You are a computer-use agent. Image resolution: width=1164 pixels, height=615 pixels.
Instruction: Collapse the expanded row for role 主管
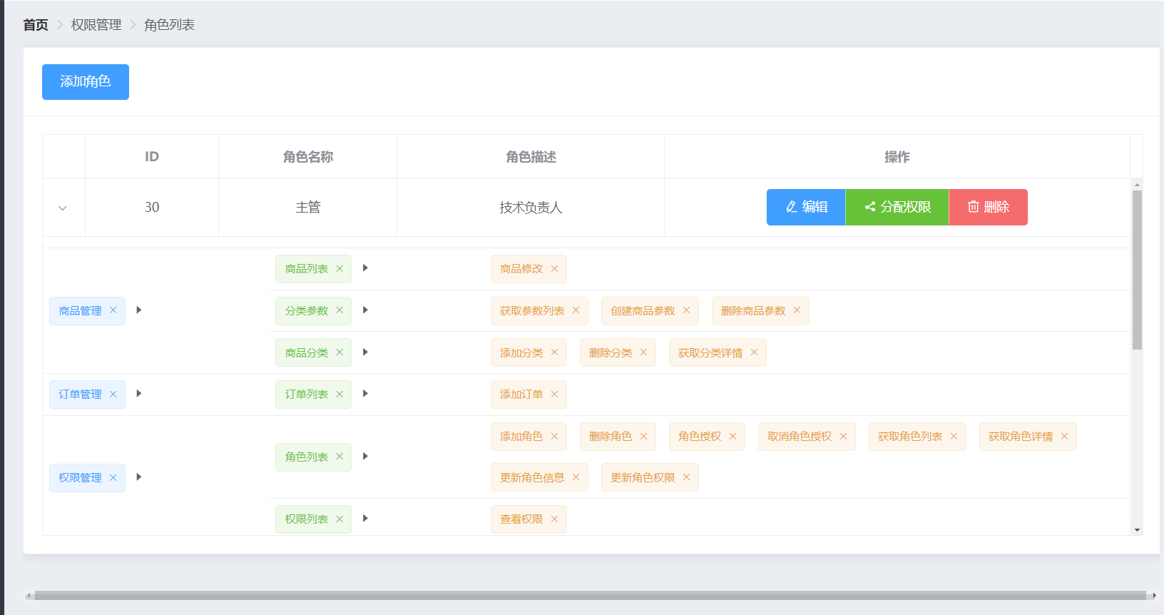coord(63,208)
